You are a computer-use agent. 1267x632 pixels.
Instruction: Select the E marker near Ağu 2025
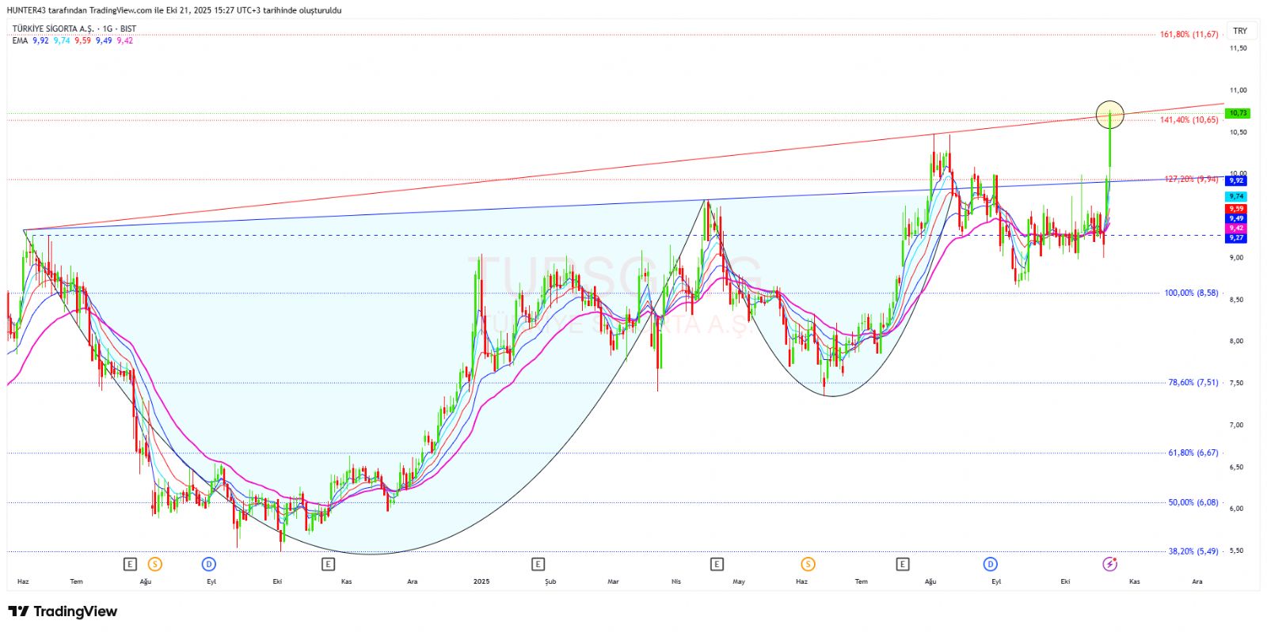(902, 564)
